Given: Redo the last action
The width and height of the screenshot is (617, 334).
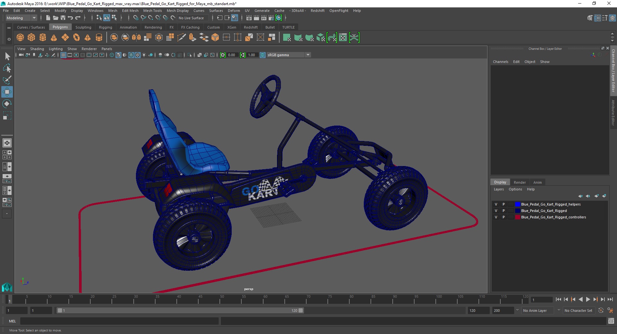Looking at the screenshot, I should coord(78,18).
